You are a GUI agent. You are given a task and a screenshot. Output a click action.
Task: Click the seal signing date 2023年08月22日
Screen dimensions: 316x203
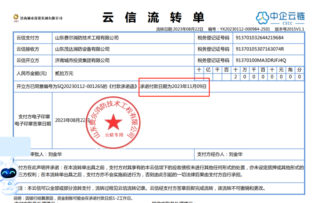(x=72, y=120)
